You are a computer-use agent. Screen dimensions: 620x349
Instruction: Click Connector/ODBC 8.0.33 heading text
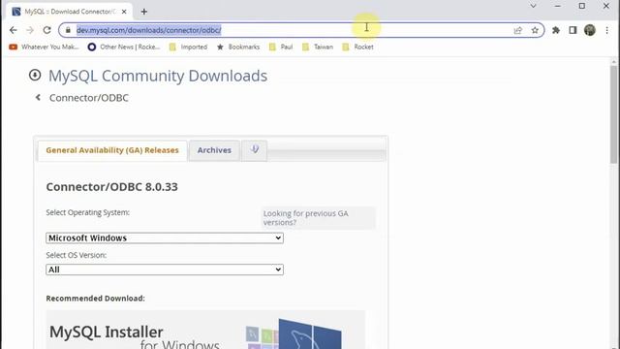112,187
